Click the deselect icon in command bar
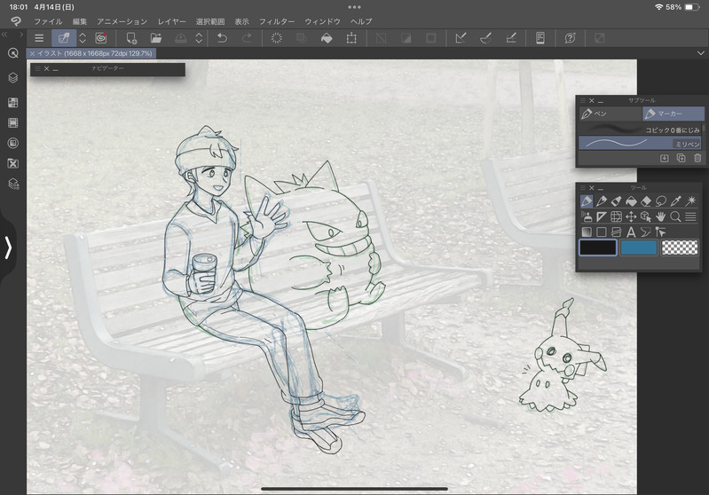709x495 pixels. [382, 38]
